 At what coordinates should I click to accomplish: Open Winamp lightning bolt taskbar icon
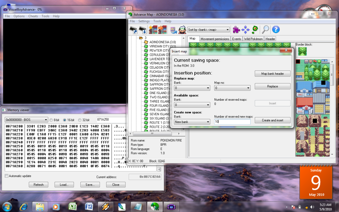pos(106,207)
